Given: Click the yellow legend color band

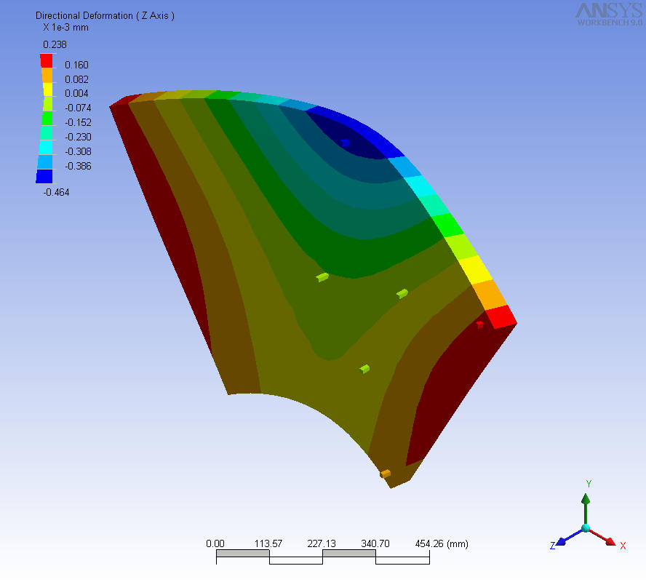Looking at the screenshot, I should click(x=48, y=89).
